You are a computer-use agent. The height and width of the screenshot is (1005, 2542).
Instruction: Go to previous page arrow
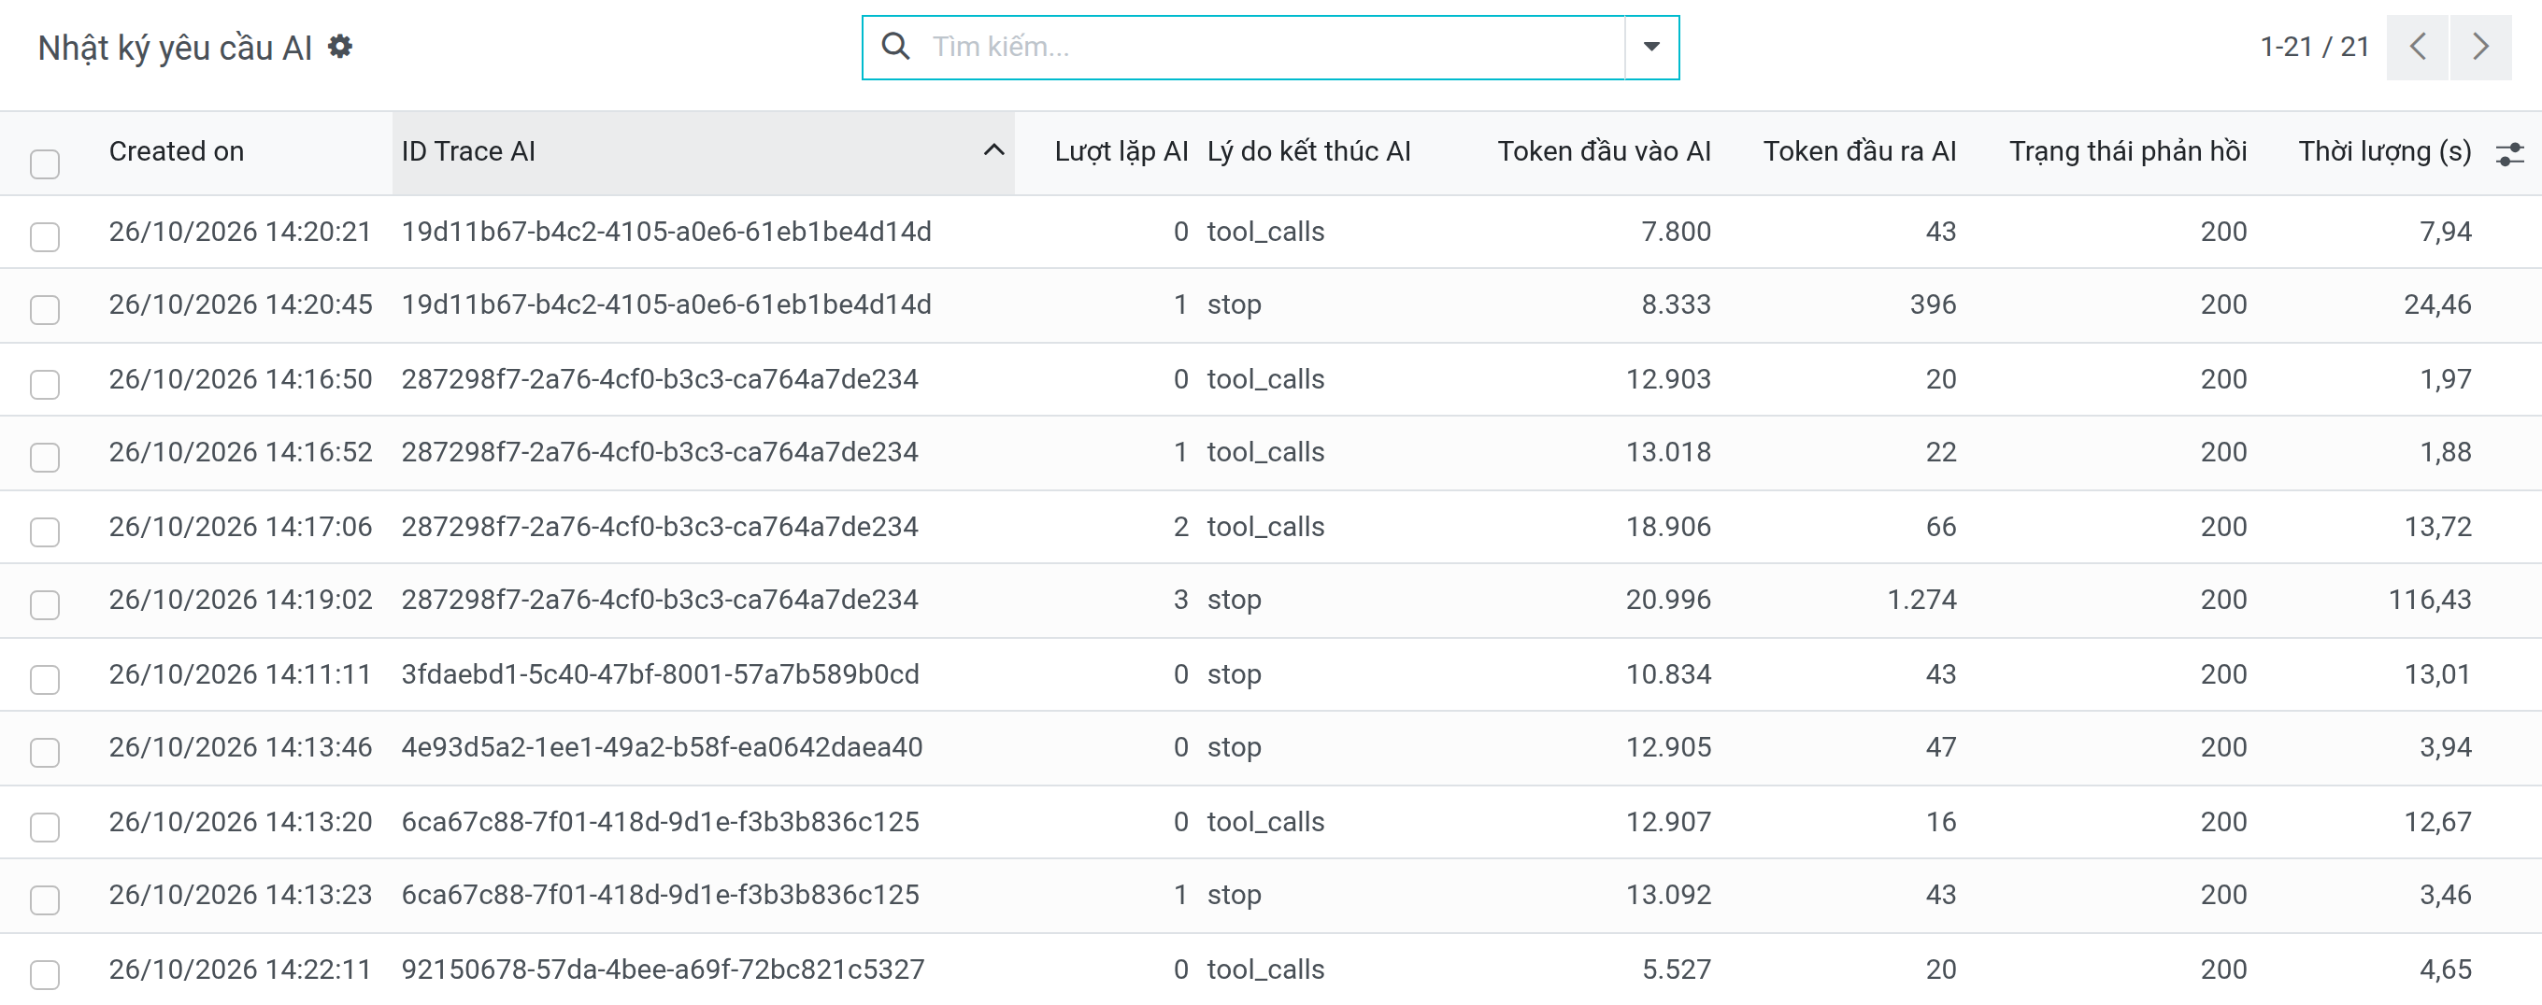click(2417, 47)
